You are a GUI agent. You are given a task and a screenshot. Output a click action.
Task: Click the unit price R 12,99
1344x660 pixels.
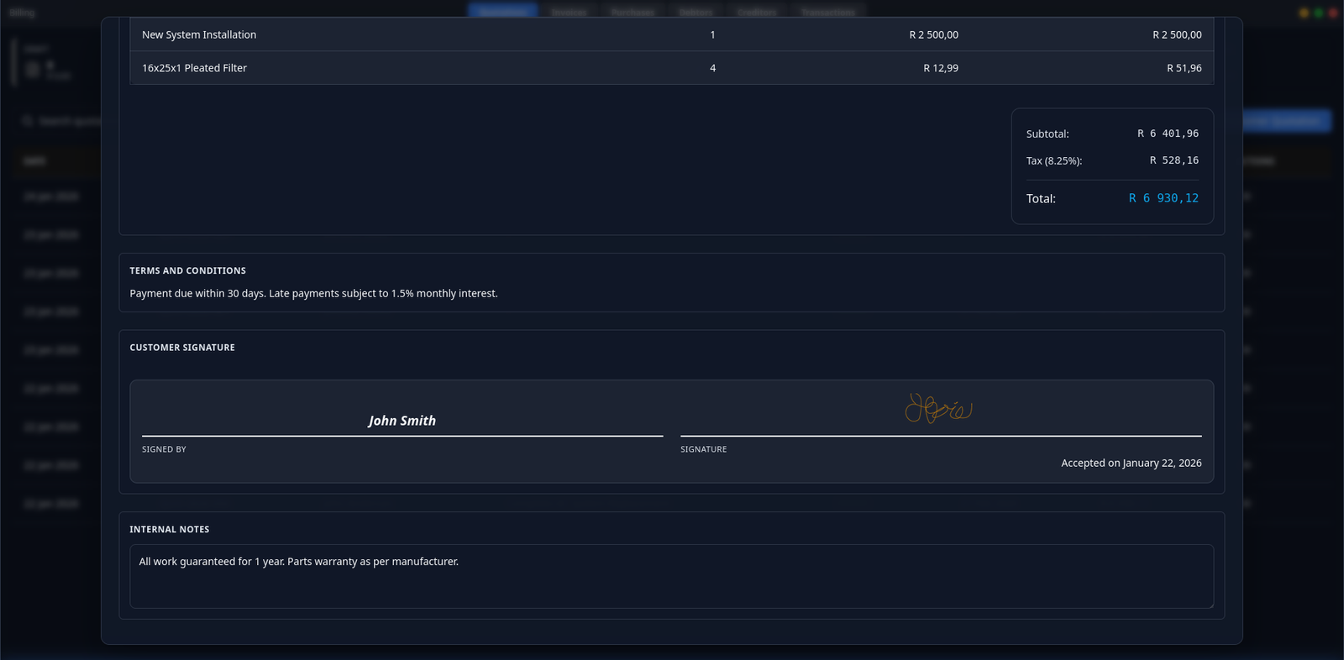coord(940,68)
